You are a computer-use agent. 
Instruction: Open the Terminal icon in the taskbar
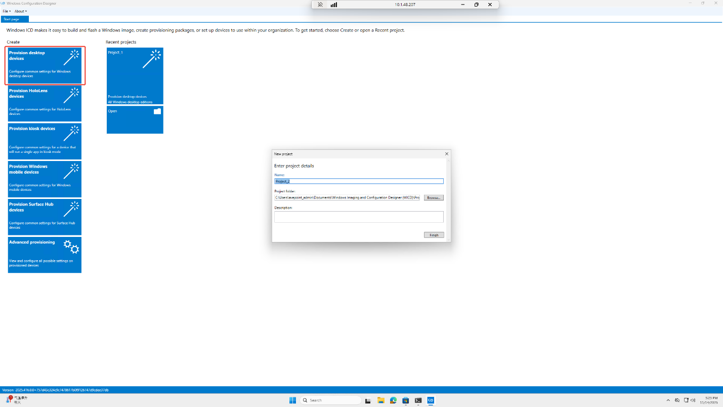coord(418,400)
